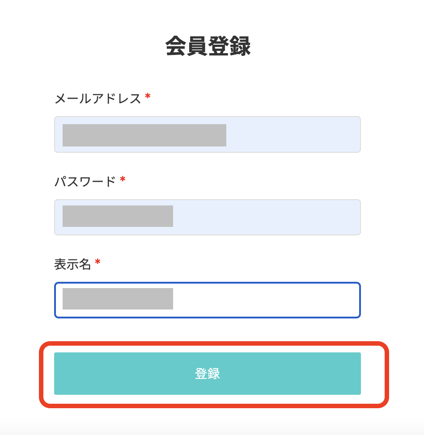Click the 表示名 label text

[72, 264]
